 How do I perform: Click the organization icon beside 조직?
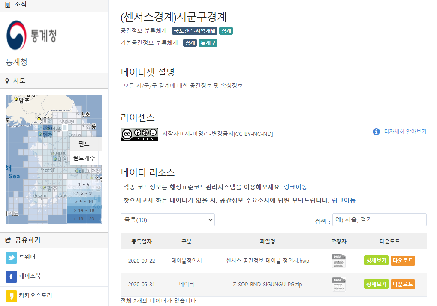8,4
